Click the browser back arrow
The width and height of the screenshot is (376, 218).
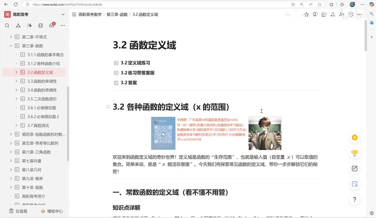tap(6, 5)
